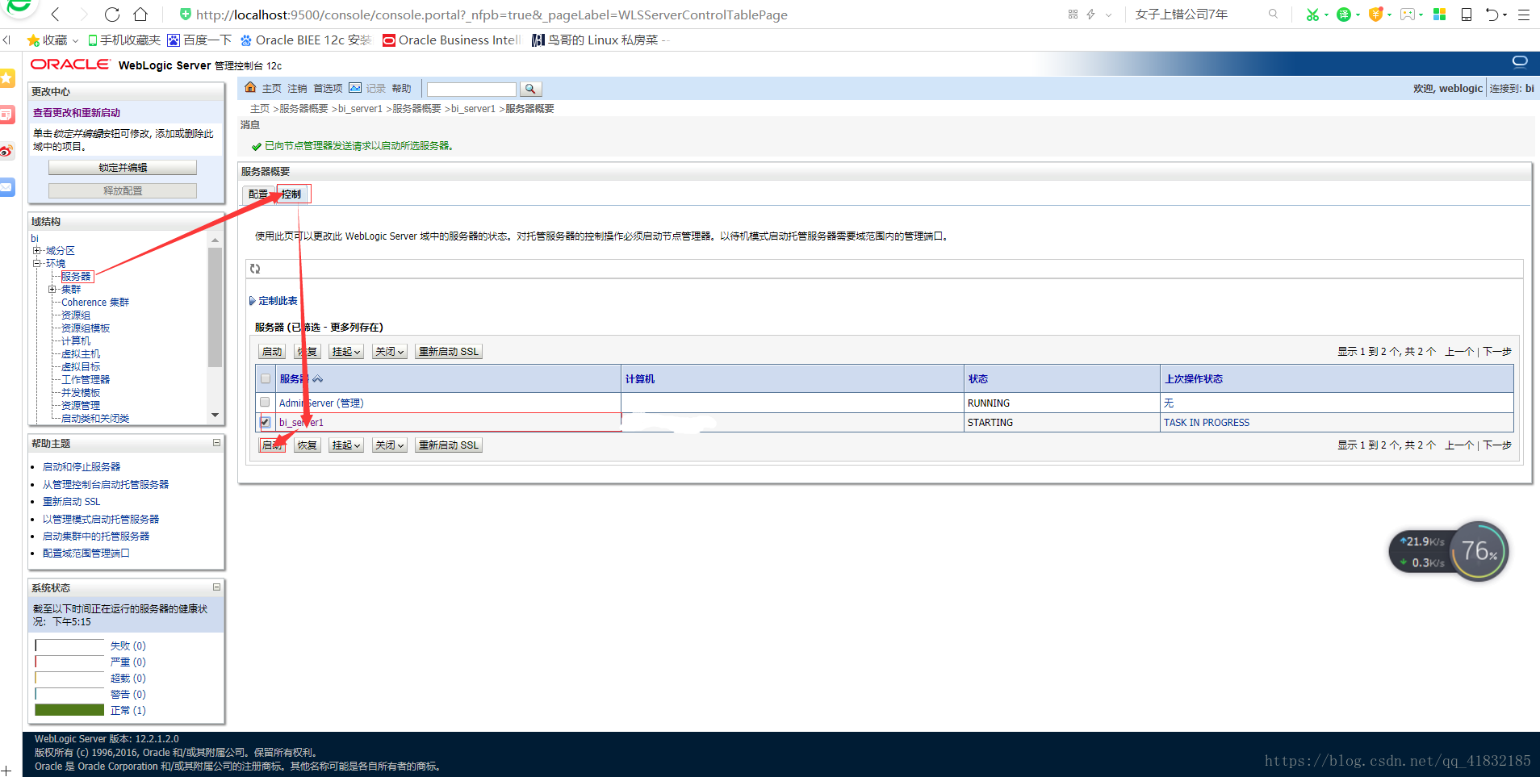Click the browser undo arrow icon
This screenshot has width=1540, height=777.
(1492, 15)
